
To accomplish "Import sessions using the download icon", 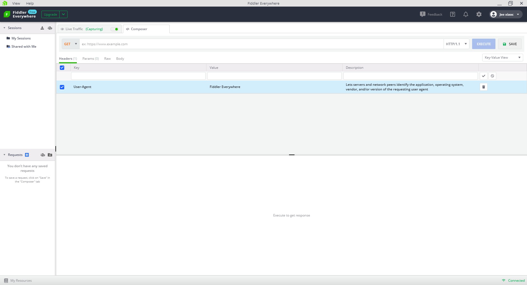I will pyautogui.click(x=42, y=28).
